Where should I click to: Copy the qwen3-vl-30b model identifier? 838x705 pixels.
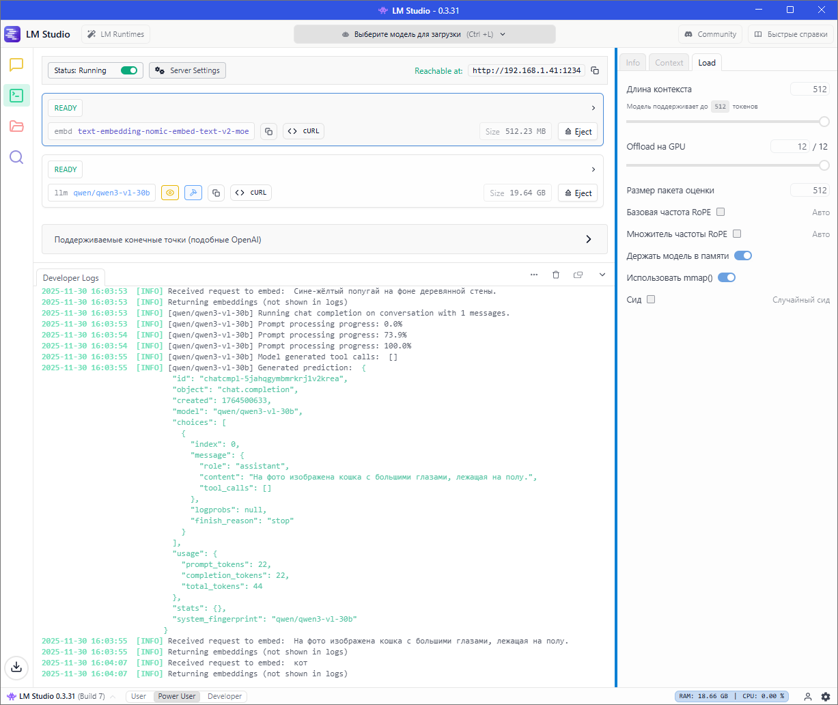[216, 193]
